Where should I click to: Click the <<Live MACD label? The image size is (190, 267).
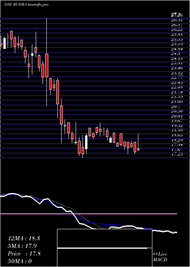[160, 257]
